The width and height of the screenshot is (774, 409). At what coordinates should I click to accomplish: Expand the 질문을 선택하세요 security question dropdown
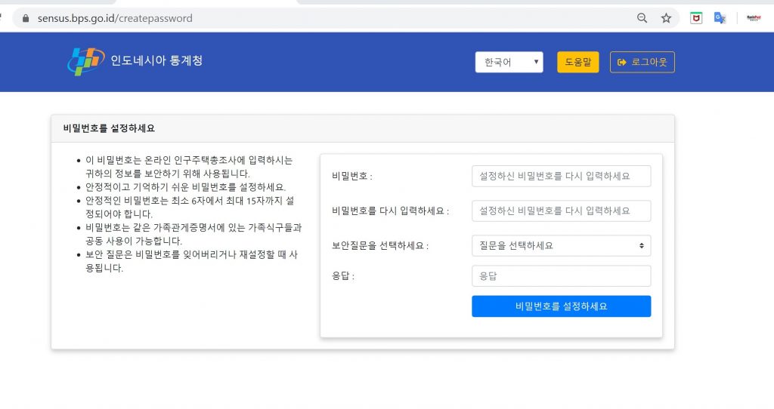tap(561, 245)
